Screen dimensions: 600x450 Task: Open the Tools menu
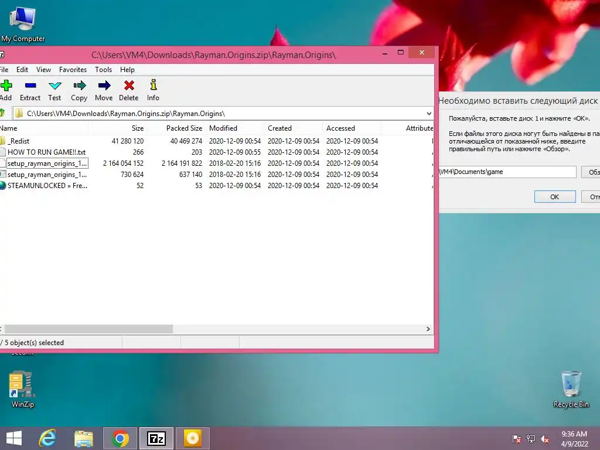click(x=103, y=70)
